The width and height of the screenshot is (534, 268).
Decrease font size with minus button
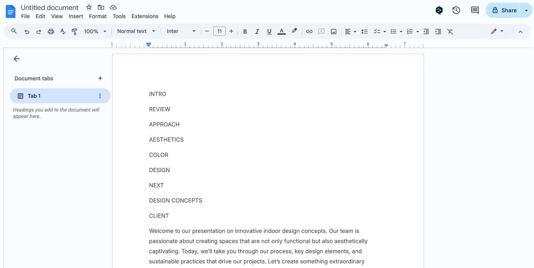(x=207, y=31)
